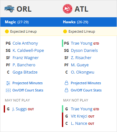Click the Orlando Magic team logo
Image resolution: width=117 pixels, height=132 pixels.
(x=9, y=9)
